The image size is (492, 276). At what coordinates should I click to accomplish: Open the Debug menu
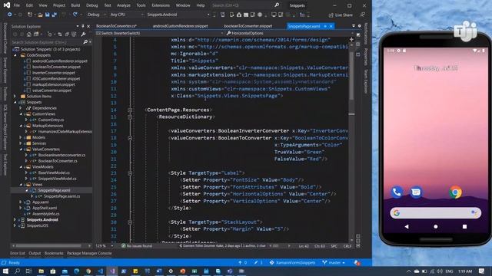[x=92, y=5]
